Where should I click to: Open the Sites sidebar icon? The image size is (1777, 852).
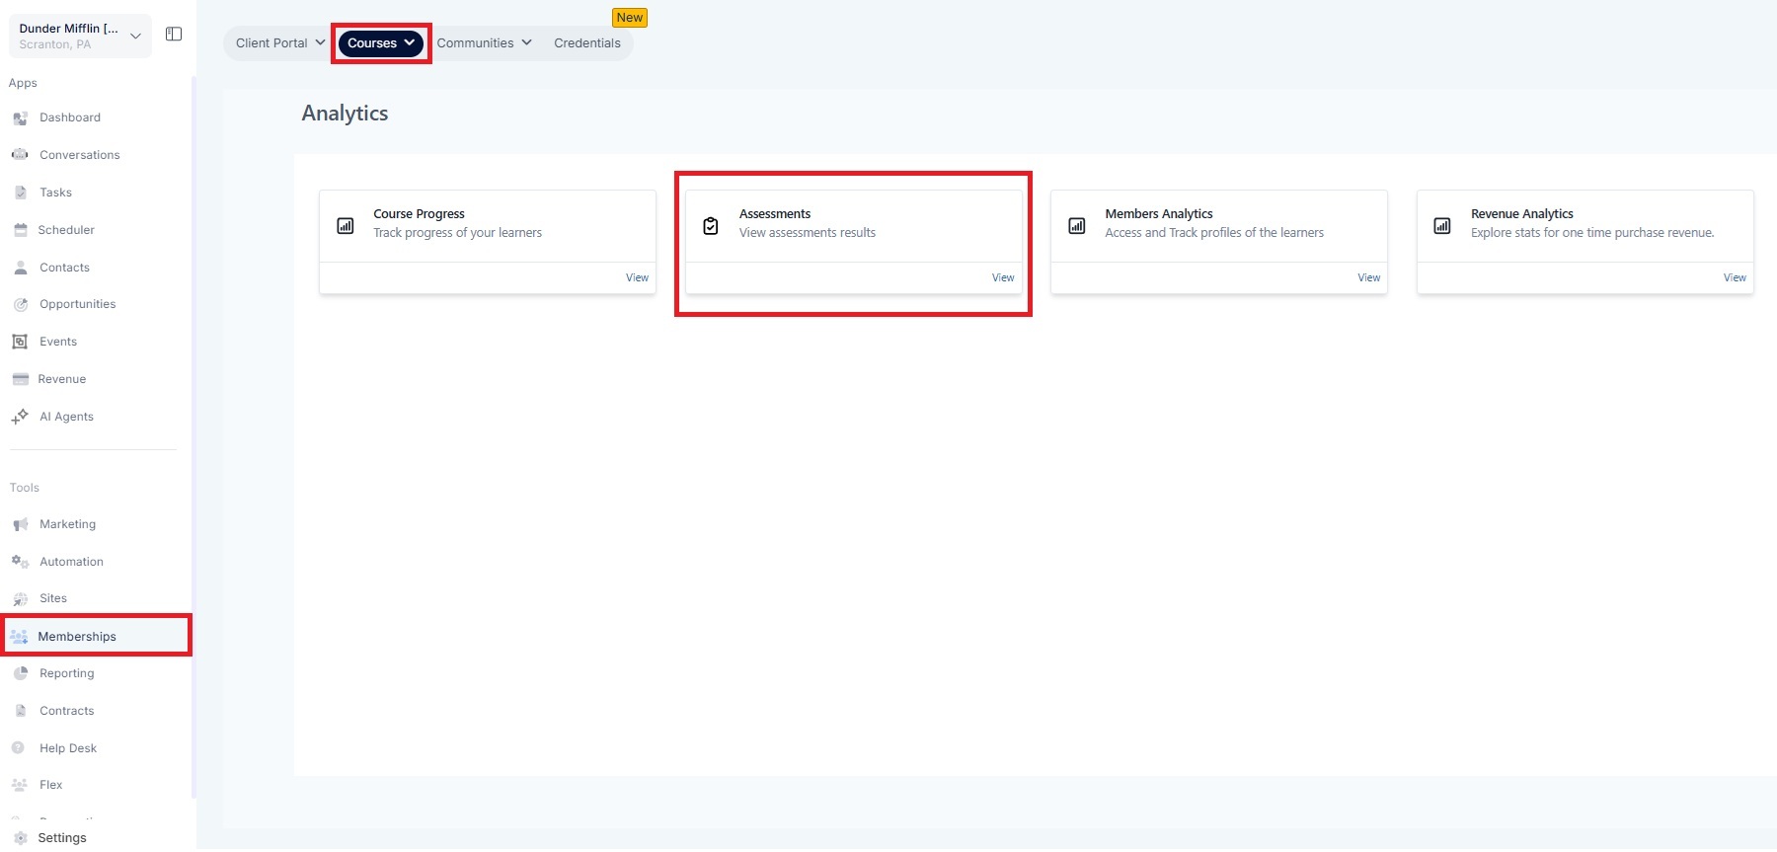pyautogui.click(x=20, y=599)
